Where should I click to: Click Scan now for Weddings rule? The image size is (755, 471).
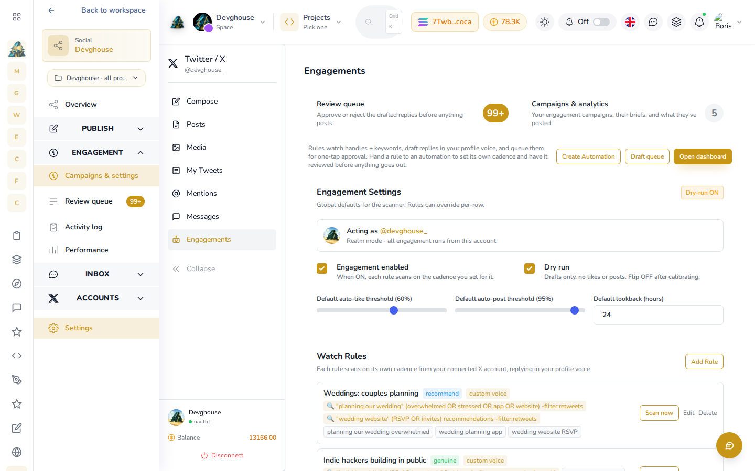point(659,413)
